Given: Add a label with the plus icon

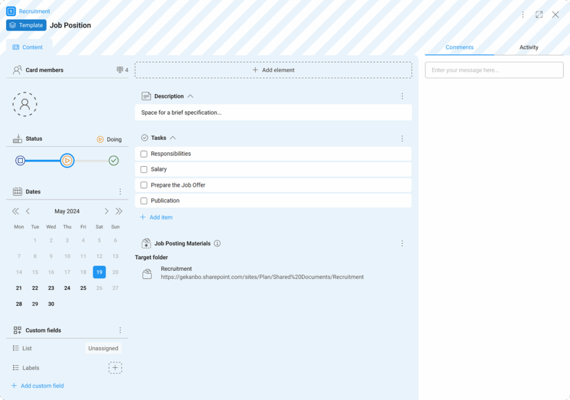Looking at the screenshot, I should click(115, 368).
